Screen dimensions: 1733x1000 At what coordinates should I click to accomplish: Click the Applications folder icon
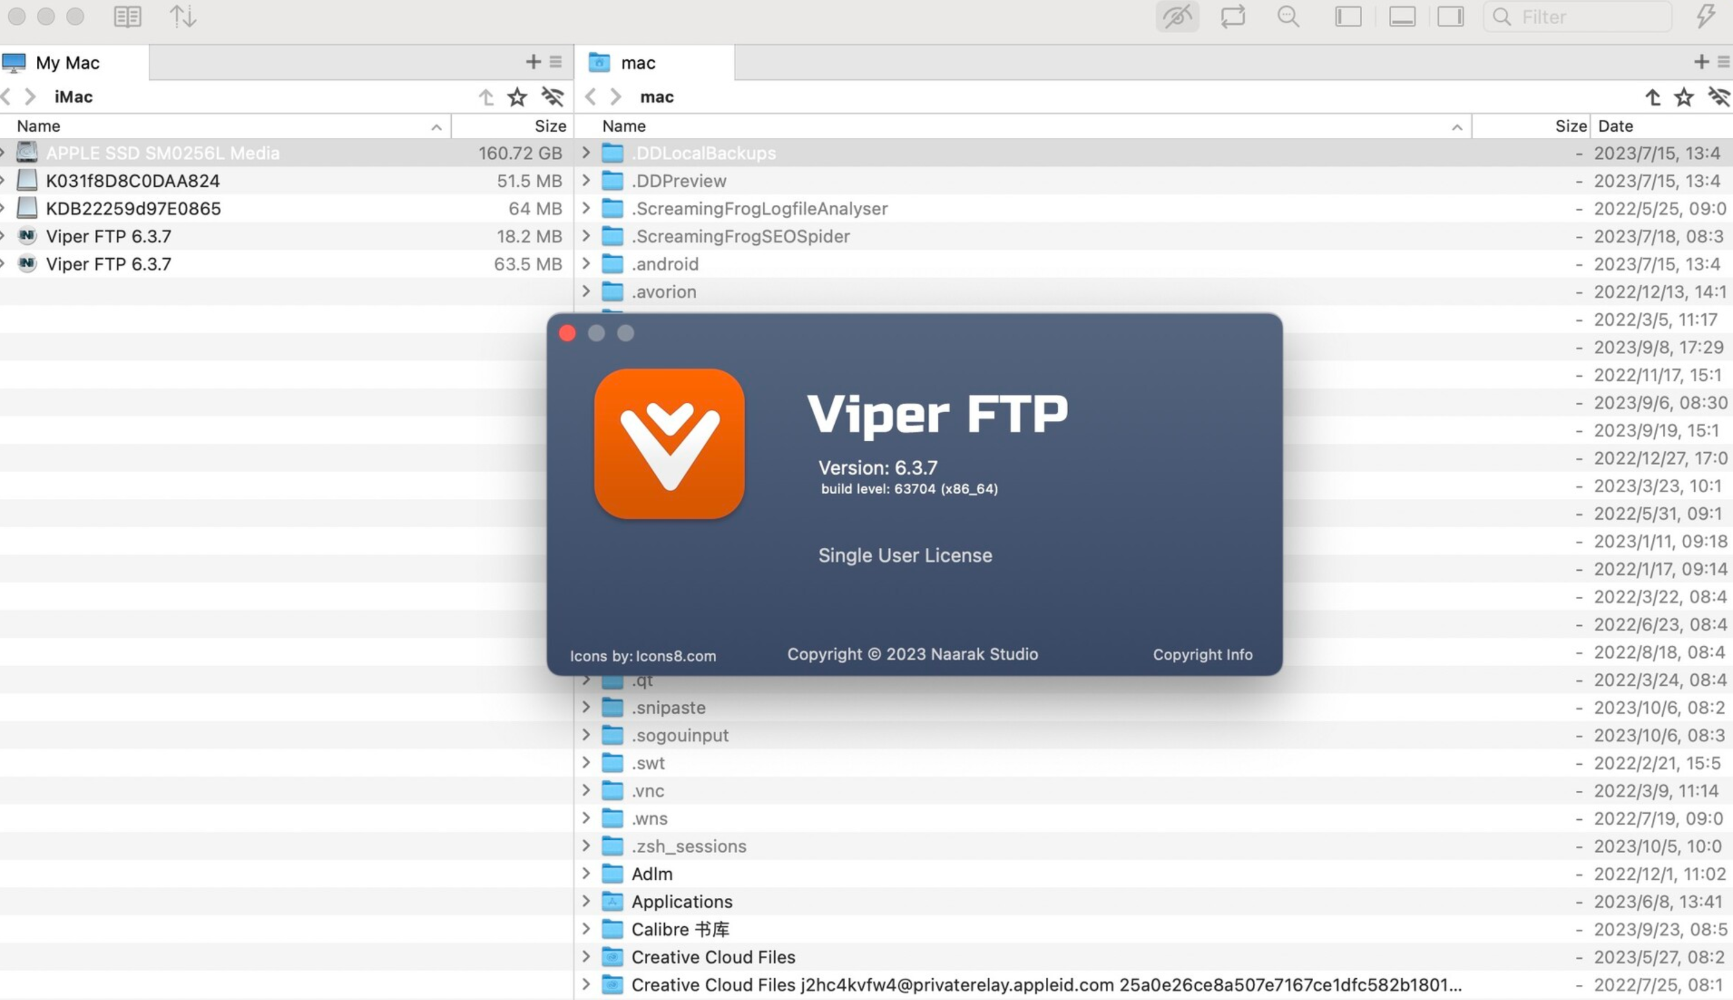pyautogui.click(x=612, y=901)
